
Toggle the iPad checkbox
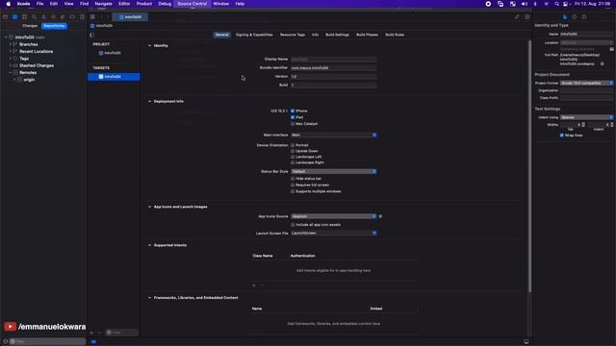(x=293, y=117)
